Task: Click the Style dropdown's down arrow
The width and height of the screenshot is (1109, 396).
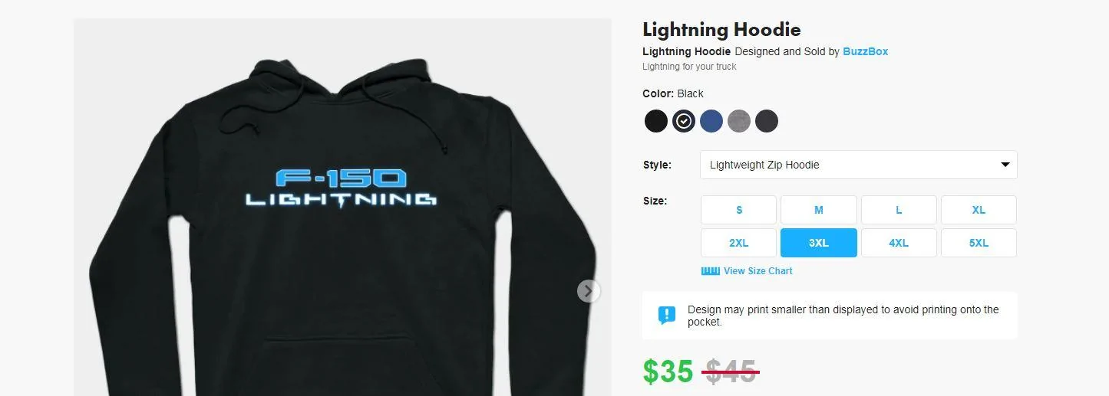Action: tap(1005, 165)
